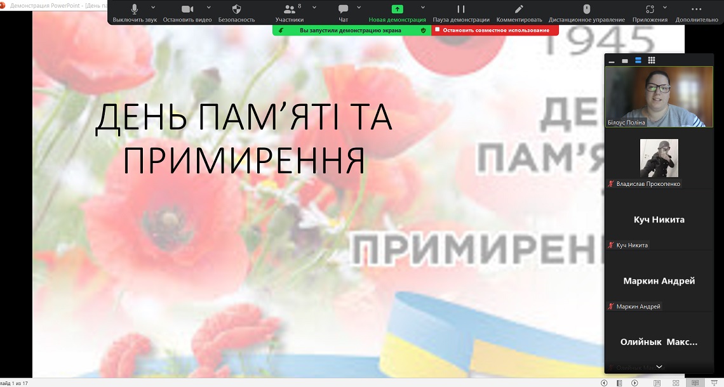Open audio options arrow next to microphone

click(153, 8)
